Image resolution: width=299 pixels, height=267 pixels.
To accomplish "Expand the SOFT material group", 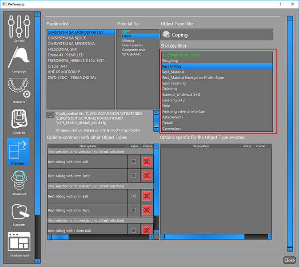I will [x=119, y=31].
